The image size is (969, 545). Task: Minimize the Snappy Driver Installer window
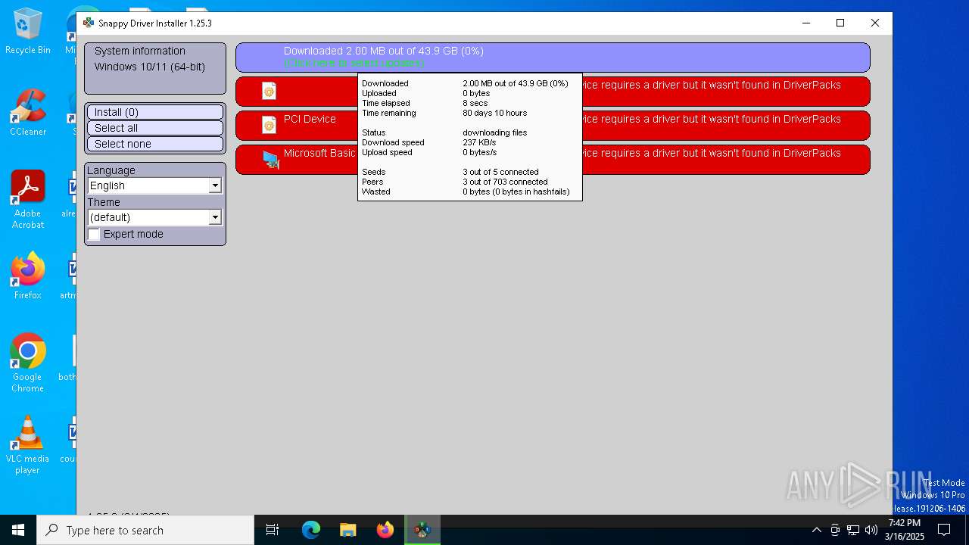click(805, 23)
